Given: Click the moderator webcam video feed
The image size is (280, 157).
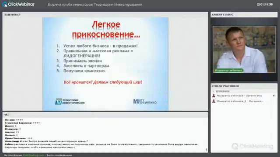Looking at the screenshot, I should [244, 49].
